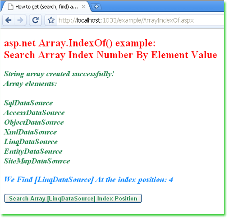Click the XmlDataSource array element text
Image resolution: width=229 pixels, height=219 pixels.
click(30, 132)
